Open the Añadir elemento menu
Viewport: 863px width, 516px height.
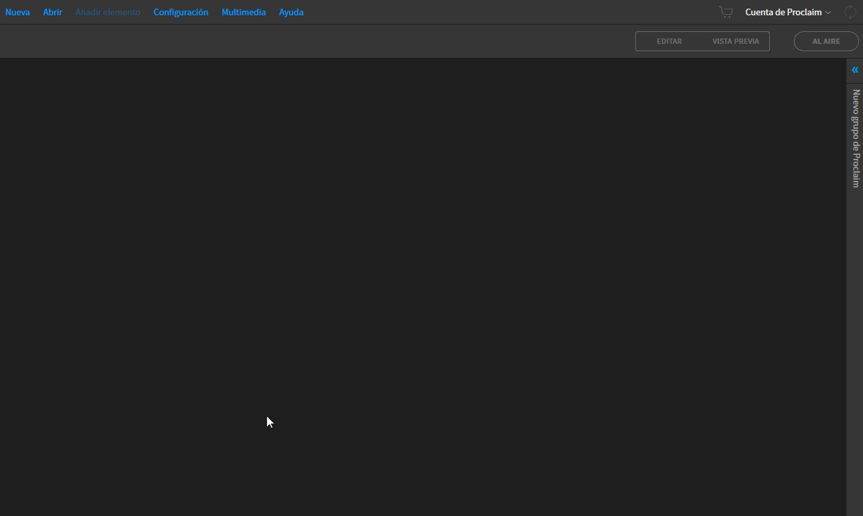108,12
